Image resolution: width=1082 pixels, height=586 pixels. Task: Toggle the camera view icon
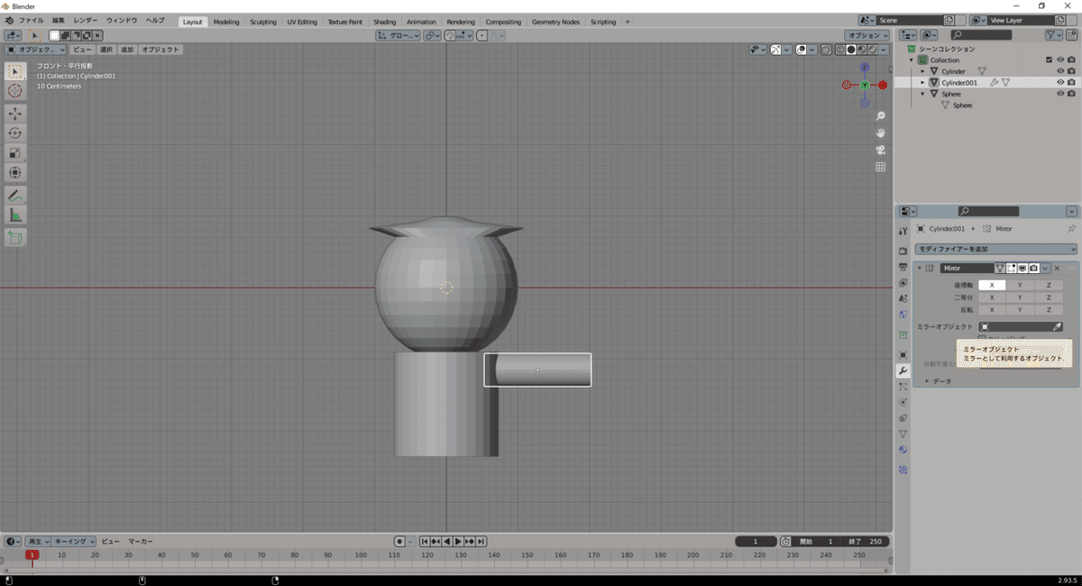[880, 150]
